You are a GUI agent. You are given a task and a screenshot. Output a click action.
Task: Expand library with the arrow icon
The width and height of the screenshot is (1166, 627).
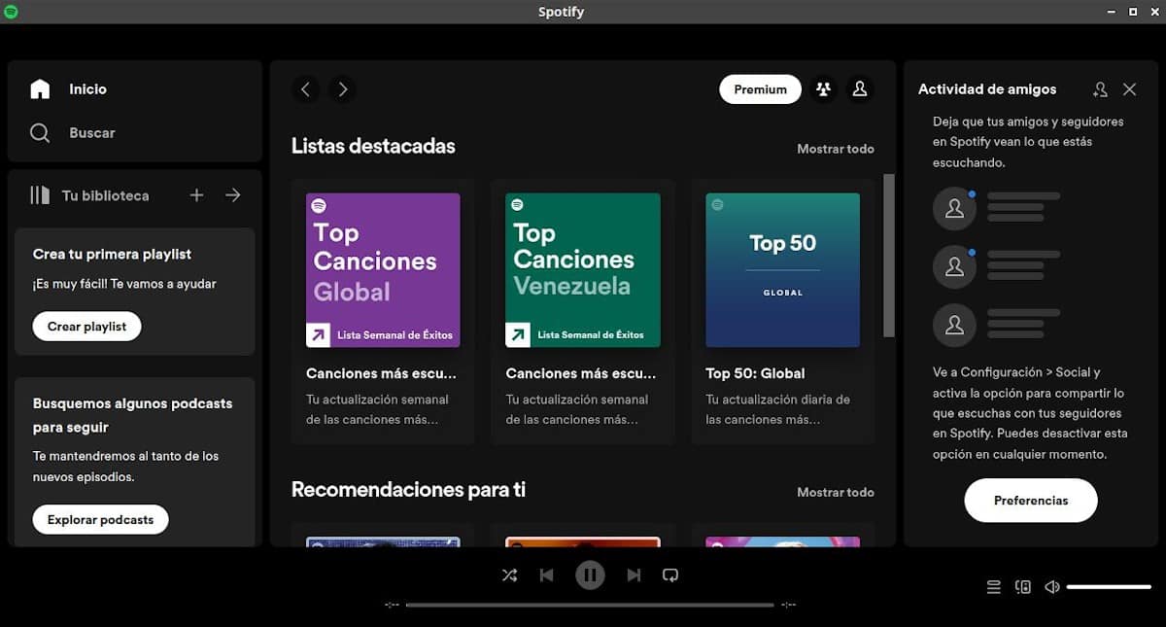(x=233, y=195)
